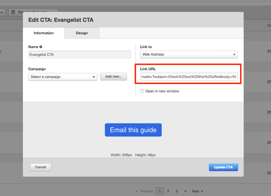Click the Previous page link

[x=144, y=191]
